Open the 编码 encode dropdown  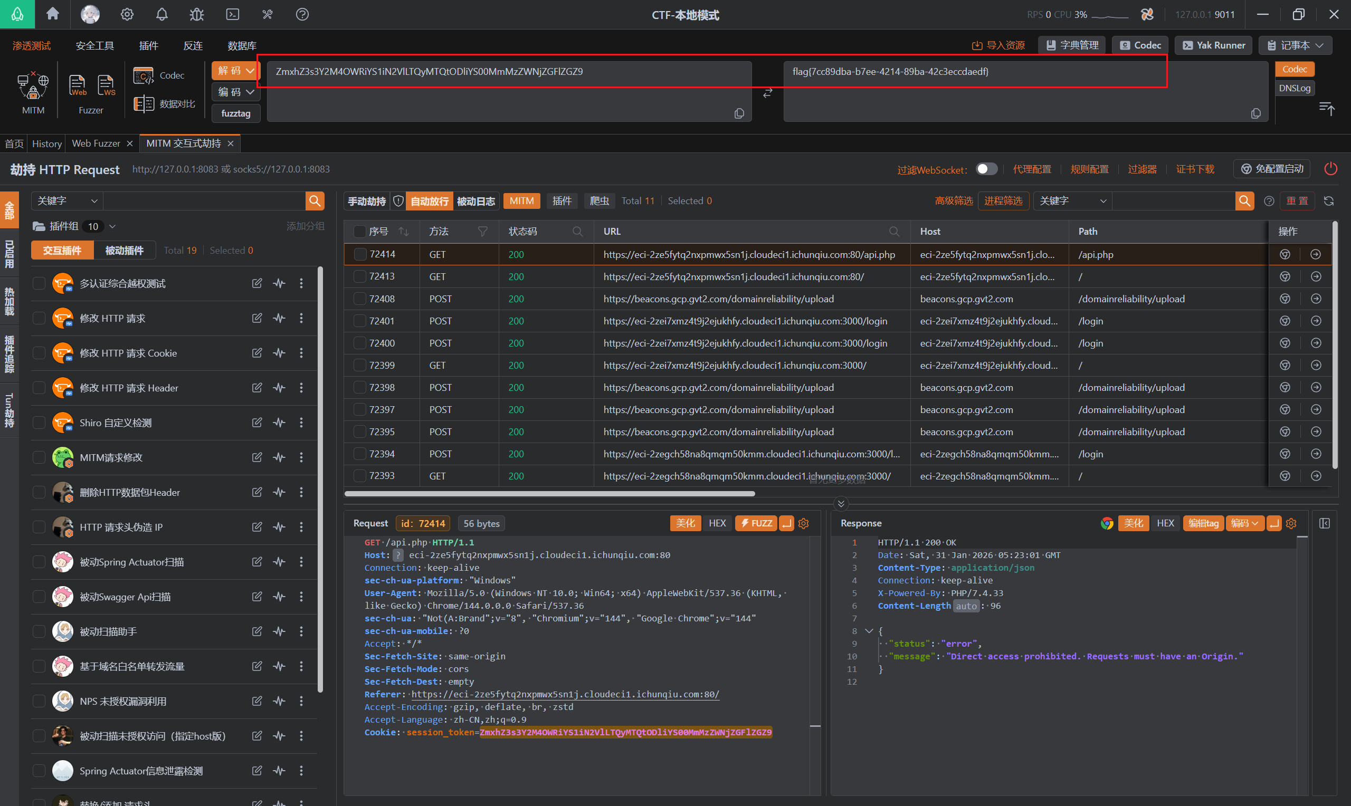[236, 92]
